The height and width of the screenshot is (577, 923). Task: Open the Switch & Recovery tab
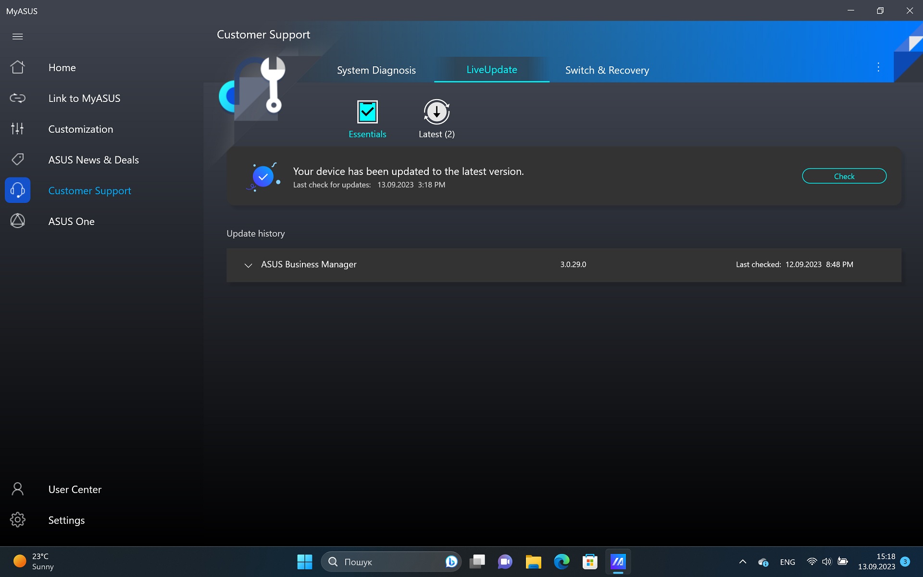(x=607, y=70)
